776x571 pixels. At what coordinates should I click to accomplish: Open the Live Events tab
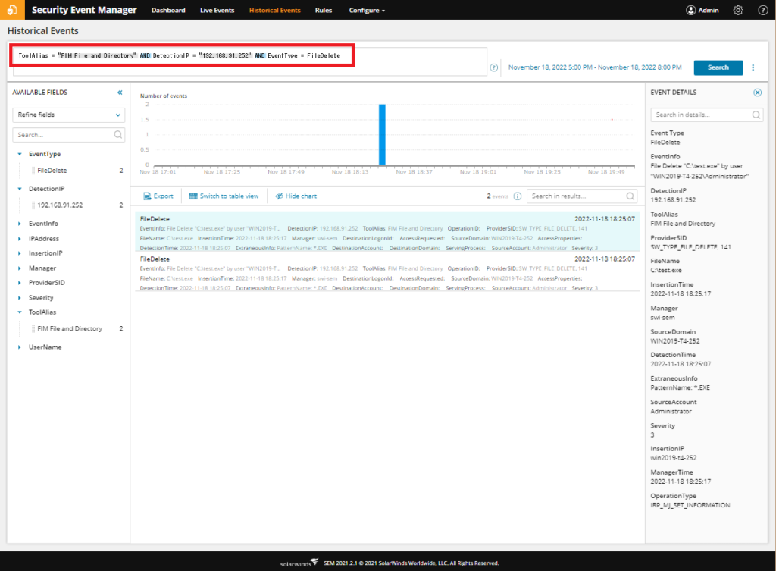[x=217, y=11]
